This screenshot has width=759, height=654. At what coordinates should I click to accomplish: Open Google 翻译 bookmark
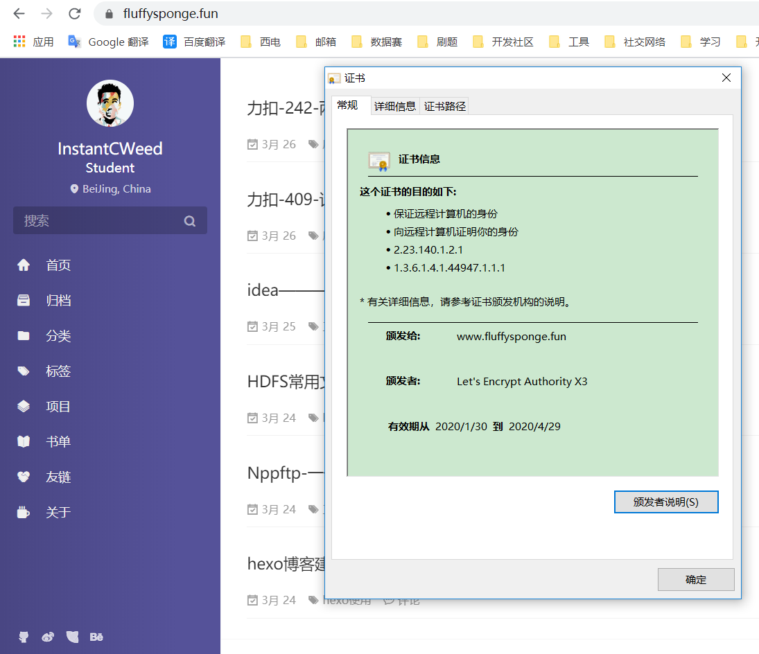click(108, 42)
